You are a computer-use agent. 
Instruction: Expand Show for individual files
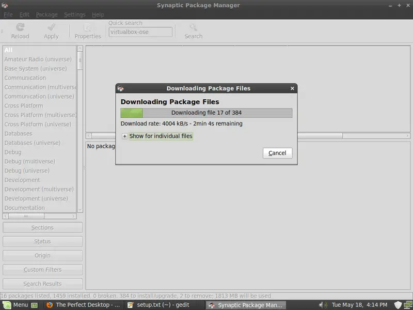pos(124,136)
